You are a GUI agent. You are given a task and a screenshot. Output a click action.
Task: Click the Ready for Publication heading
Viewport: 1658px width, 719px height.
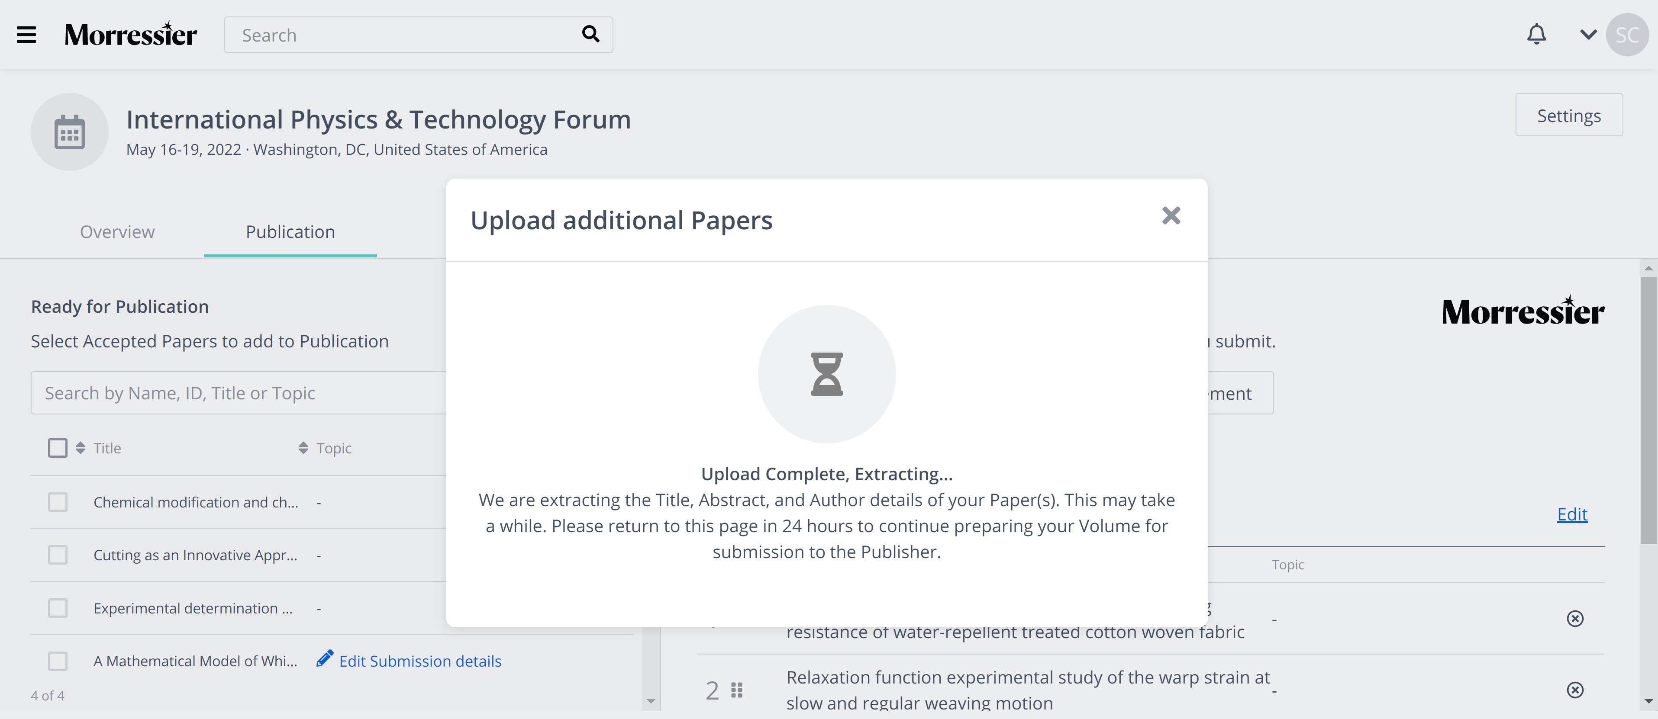pos(120,307)
